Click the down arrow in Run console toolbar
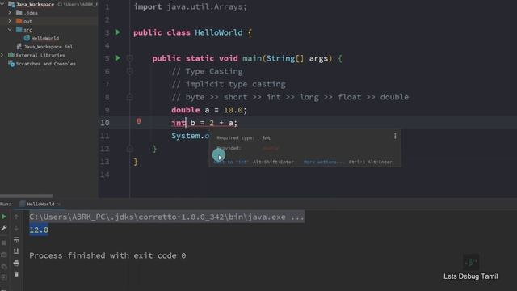The width and height of the screenshot is (517, 291). click(16, 228)
